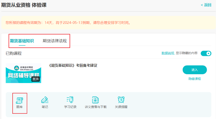
Task: Open the 笔记 notes pencil icon
Action: point(45,100)
